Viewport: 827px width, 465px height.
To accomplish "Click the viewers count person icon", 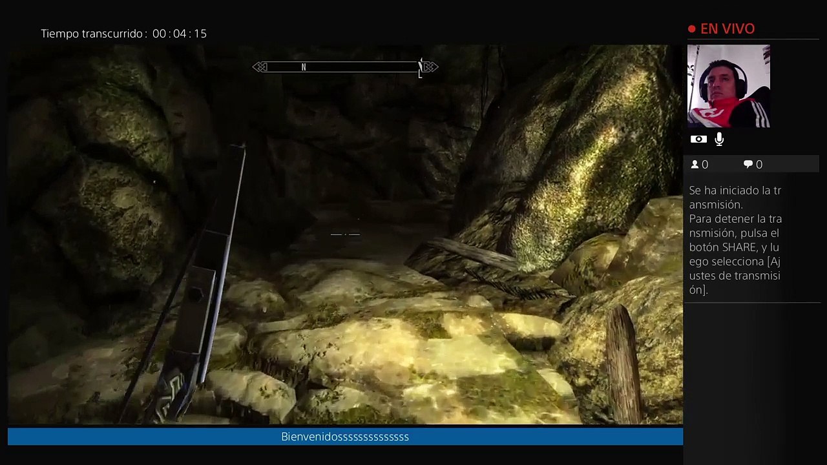I will 695,165.
